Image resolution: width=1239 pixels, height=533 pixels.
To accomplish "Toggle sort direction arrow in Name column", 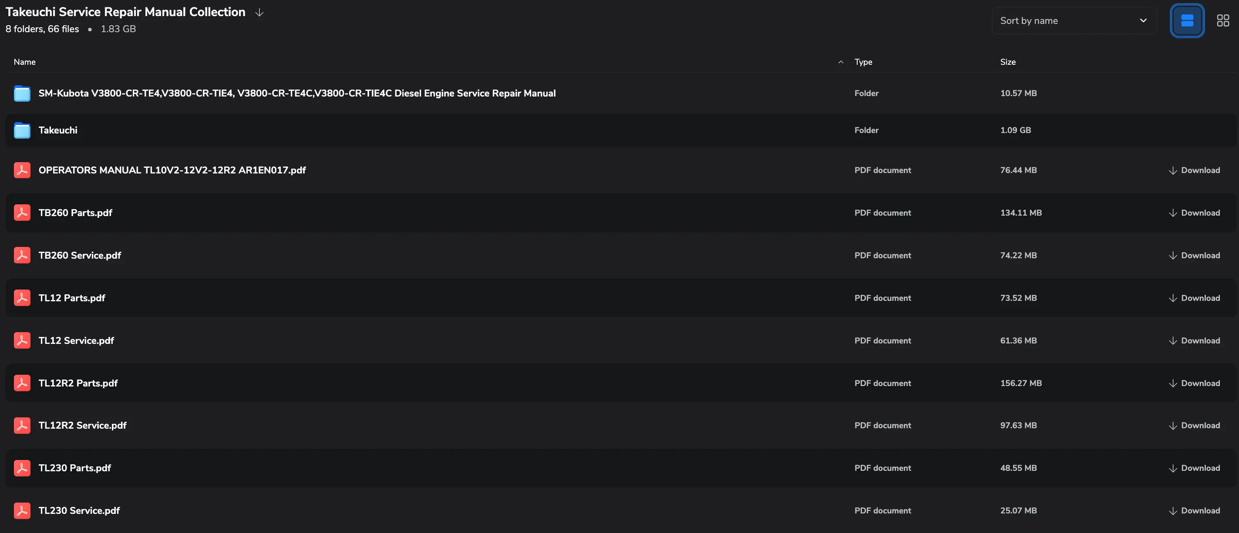I will point(840,62).
